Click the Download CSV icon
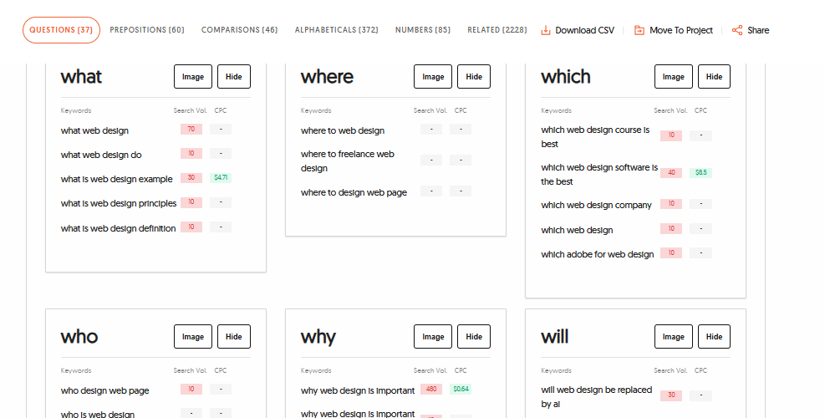825x418 pixels. 546,30
